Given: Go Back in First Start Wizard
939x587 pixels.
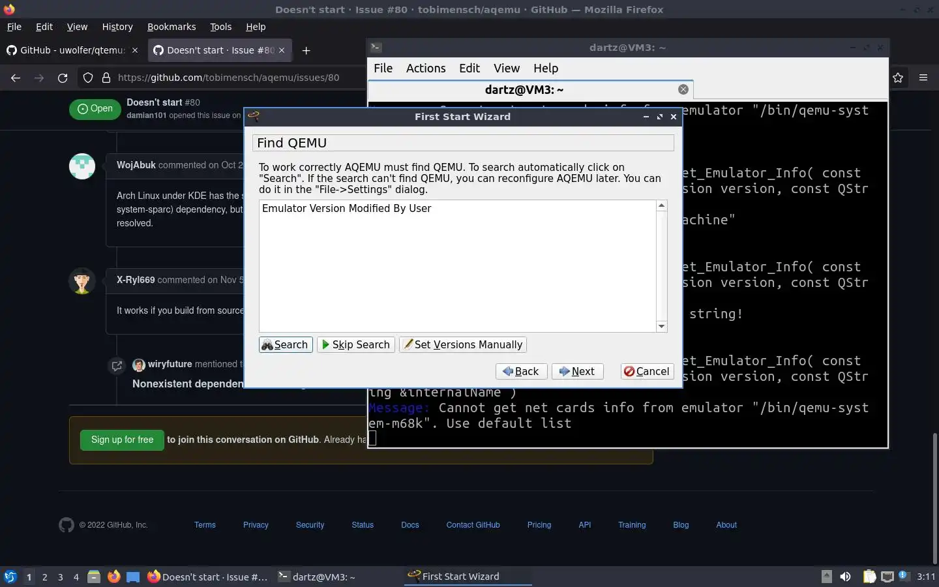Looking at the screenshot, I should coord(521,371).
